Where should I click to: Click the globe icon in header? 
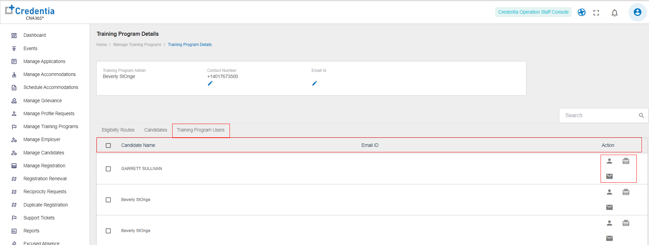tap(581, 12)
